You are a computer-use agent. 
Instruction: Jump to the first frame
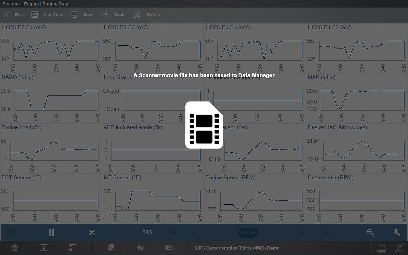[x=174, y=232]
